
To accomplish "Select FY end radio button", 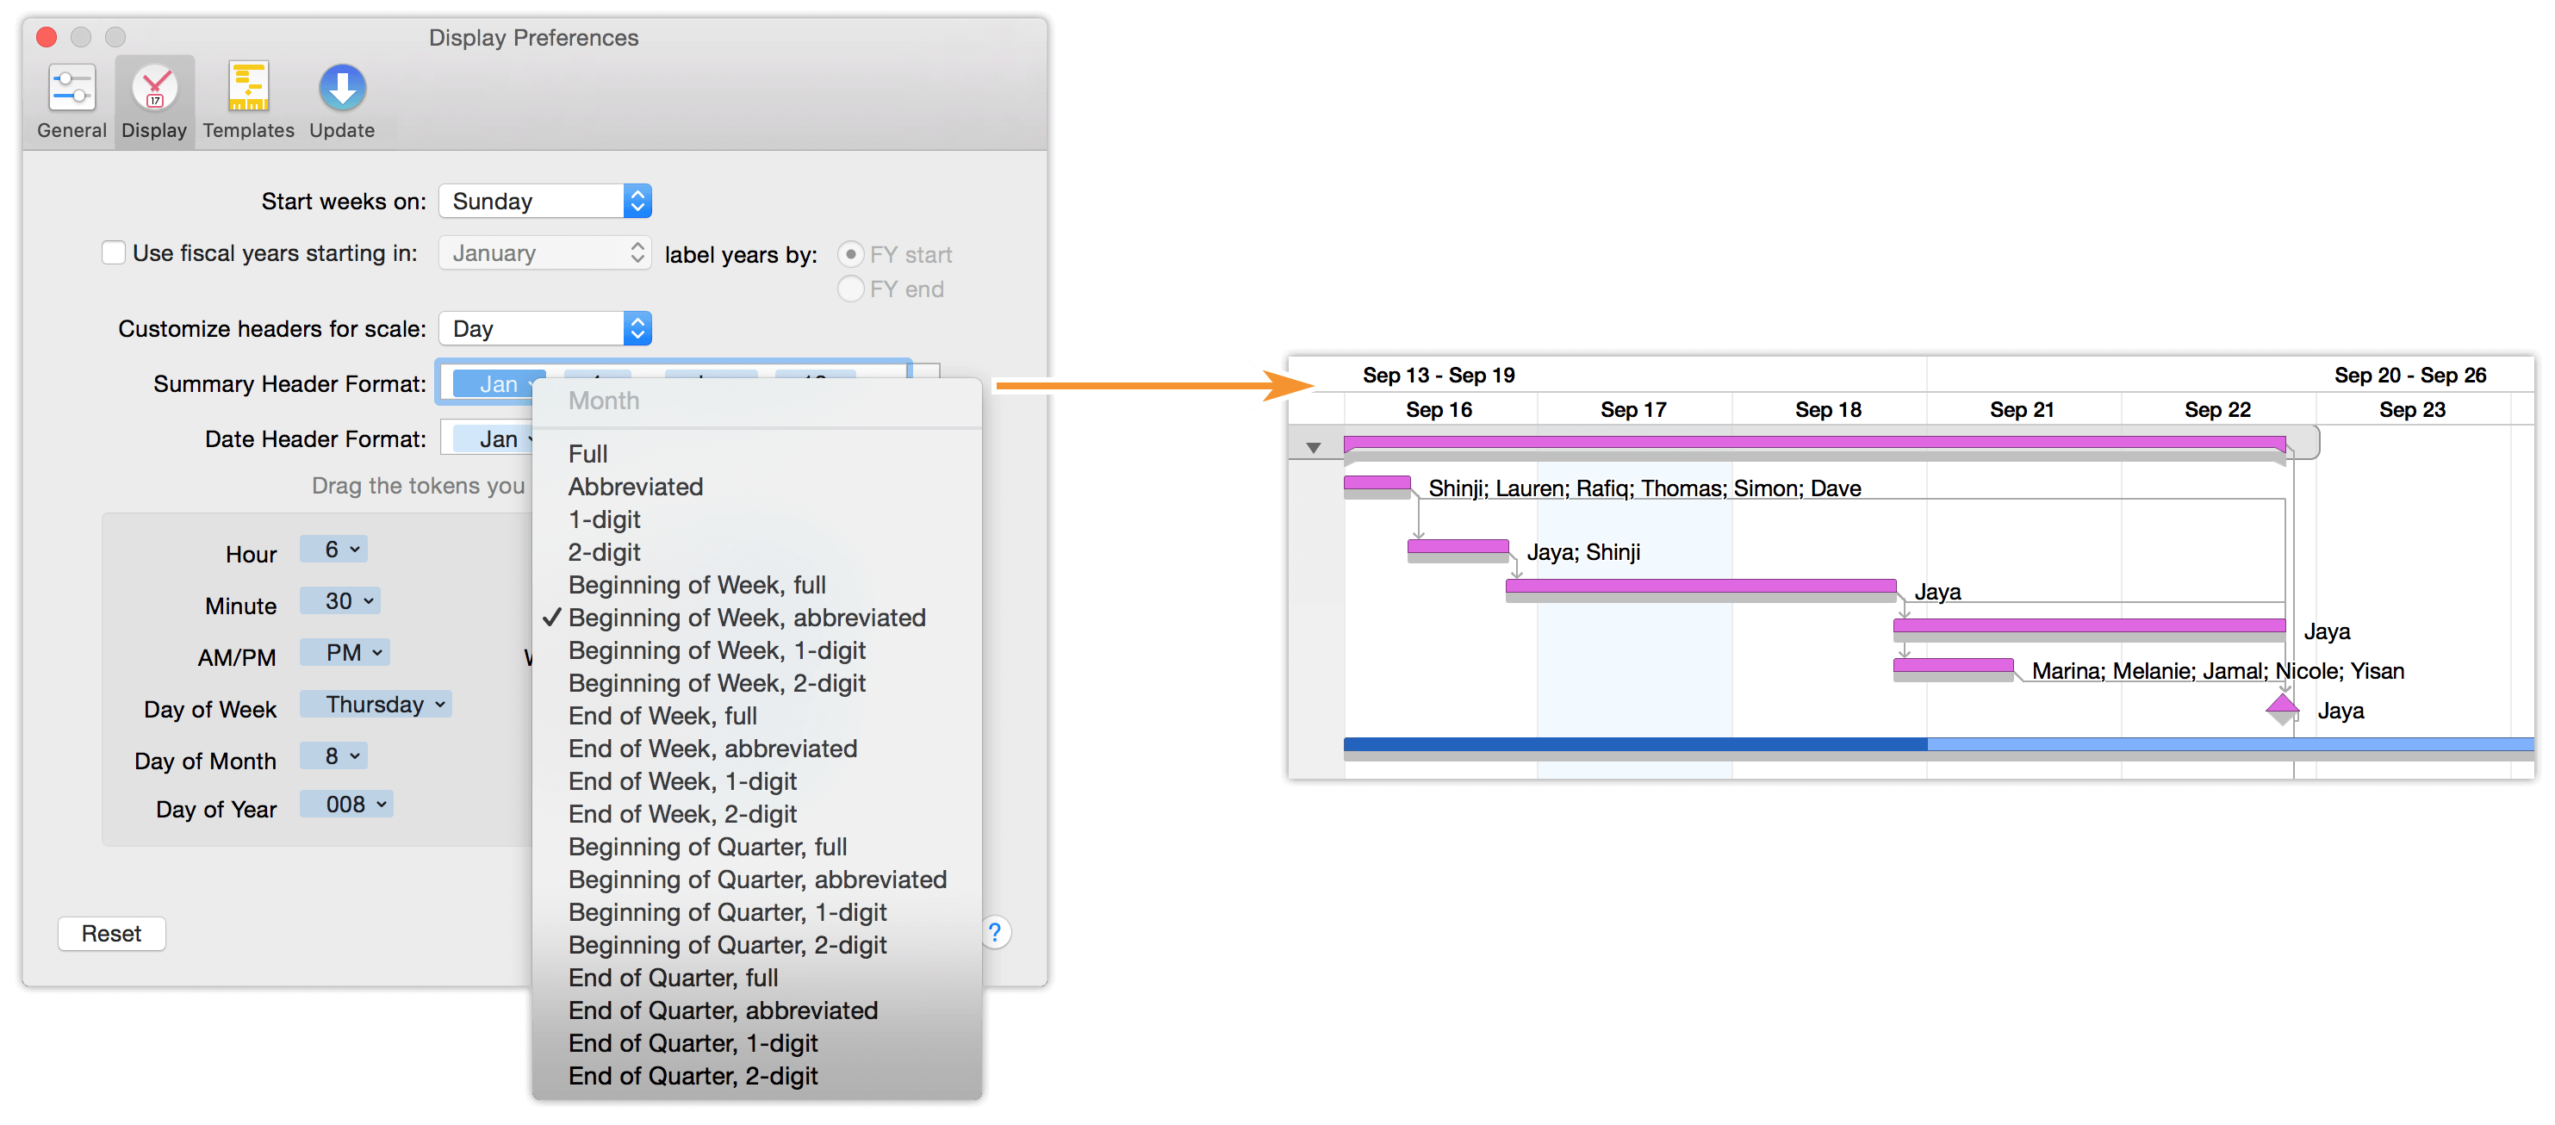I will (x=849, y=287).
